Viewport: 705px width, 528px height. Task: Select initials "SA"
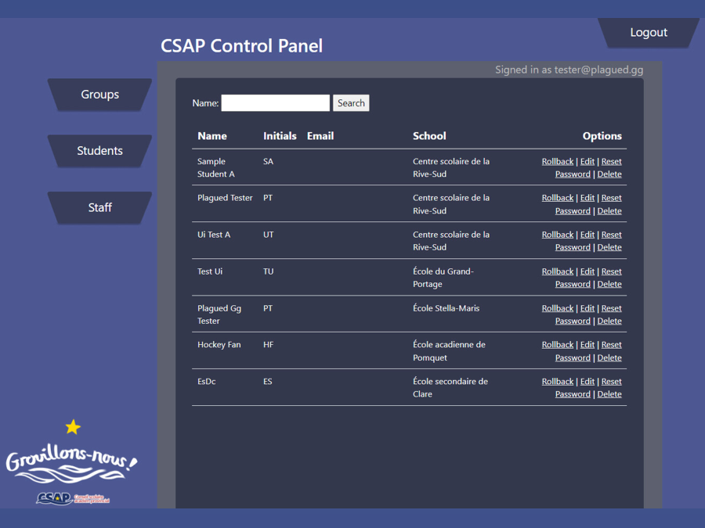point(269,162)
